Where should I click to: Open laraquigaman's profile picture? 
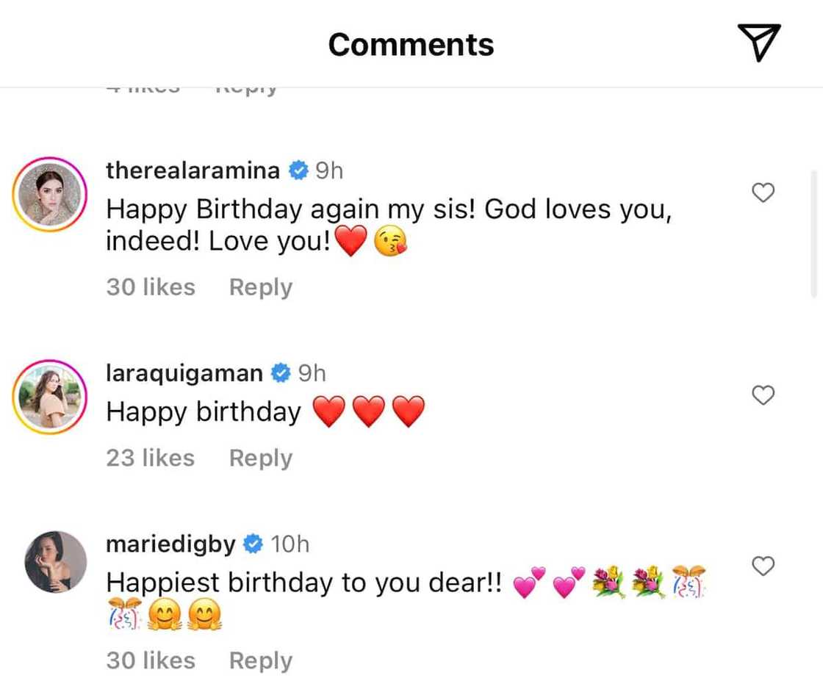click(x=50, y=397)
